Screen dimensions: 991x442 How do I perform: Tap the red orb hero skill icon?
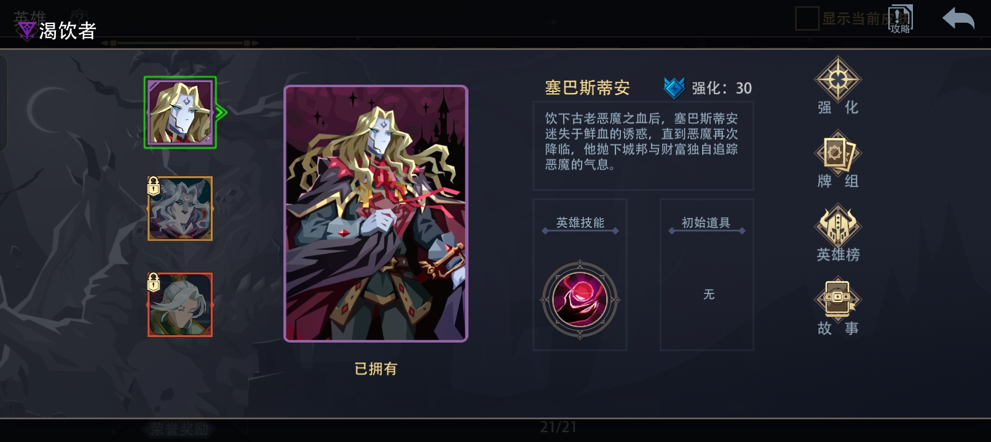pyautogui.click(x=580, y=300)
